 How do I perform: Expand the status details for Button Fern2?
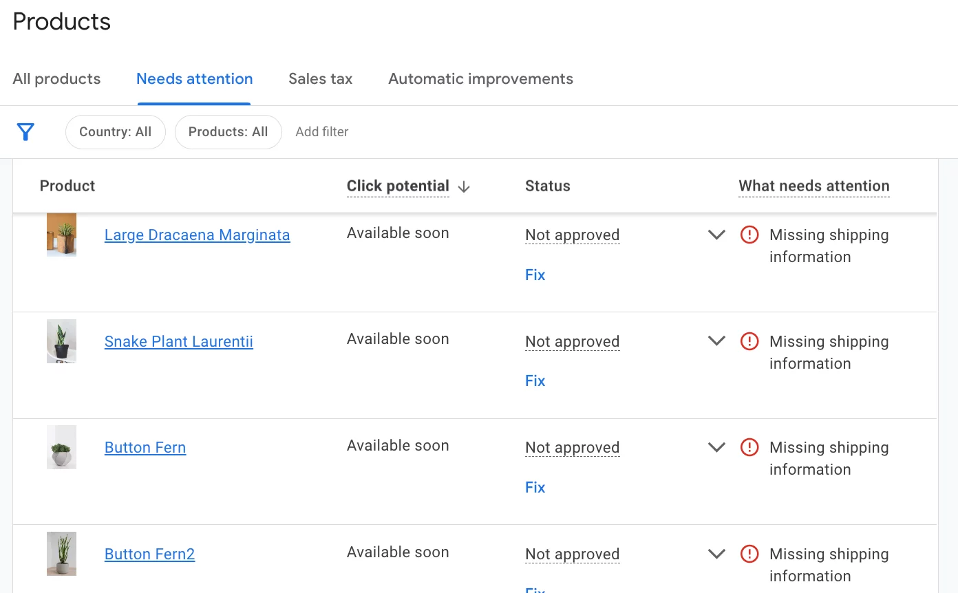(716, 554)
